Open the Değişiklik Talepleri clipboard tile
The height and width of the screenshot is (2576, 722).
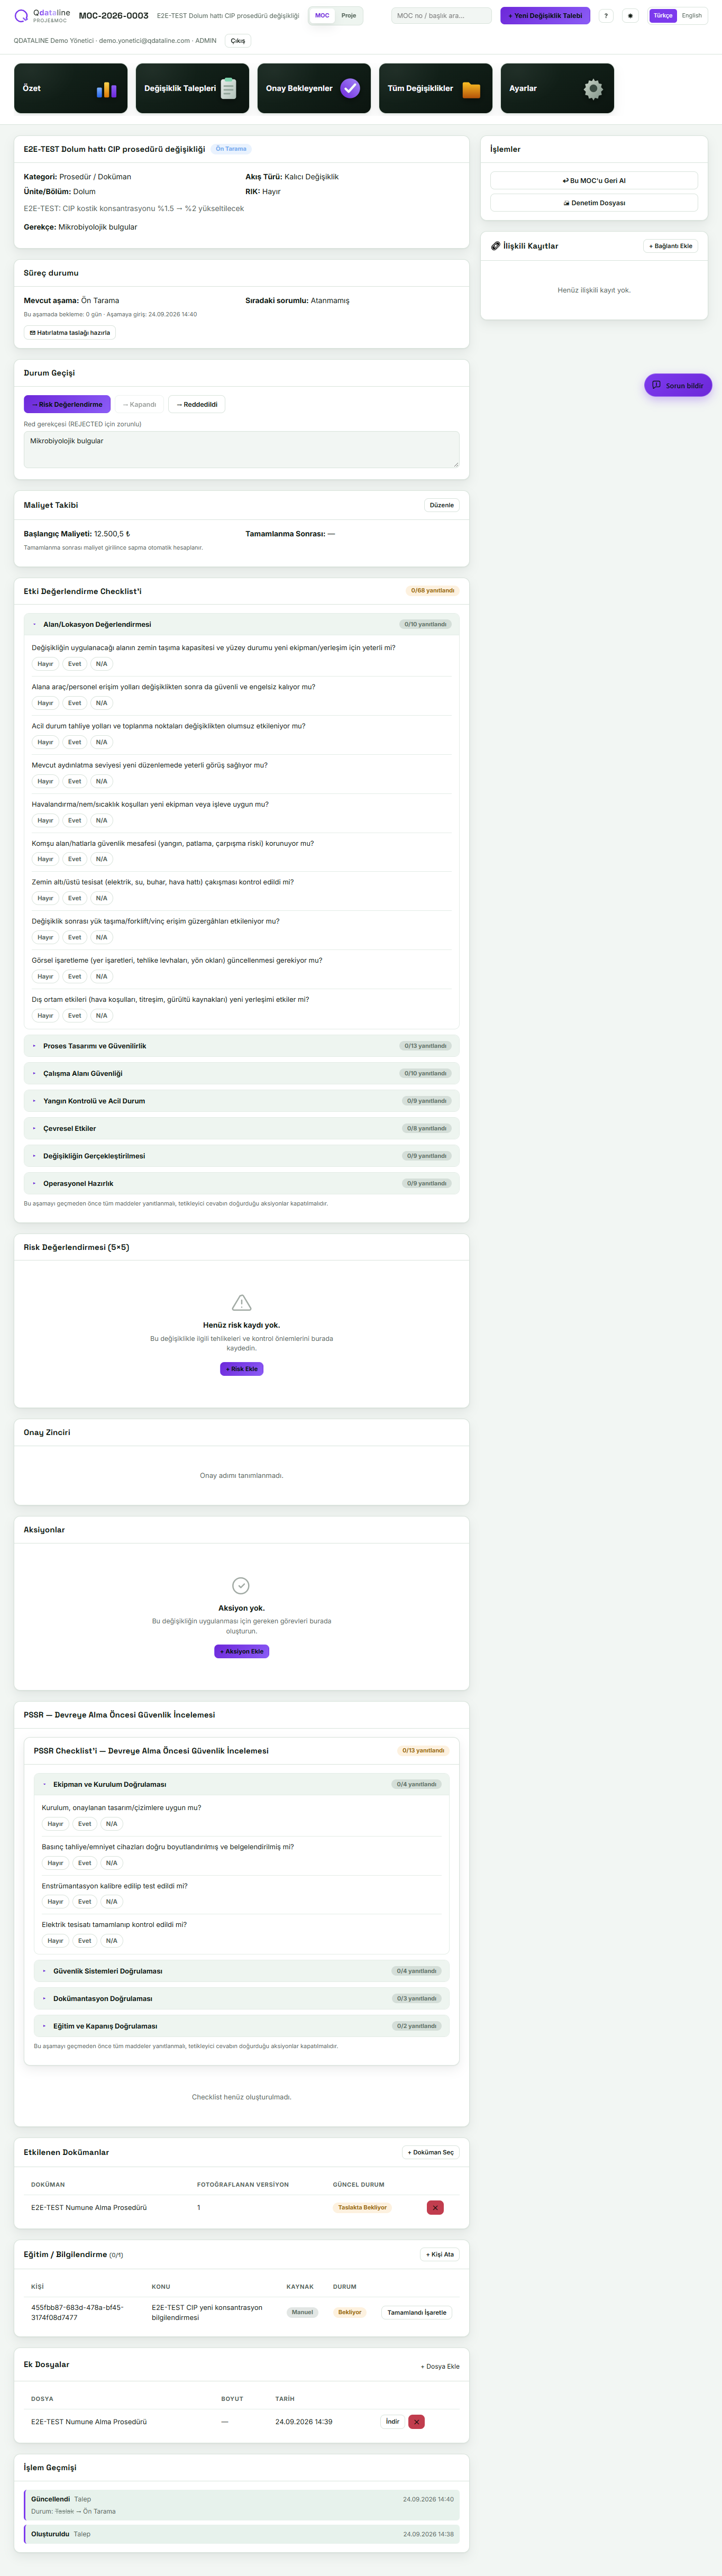pyautogui.click(x=192, y=88)
